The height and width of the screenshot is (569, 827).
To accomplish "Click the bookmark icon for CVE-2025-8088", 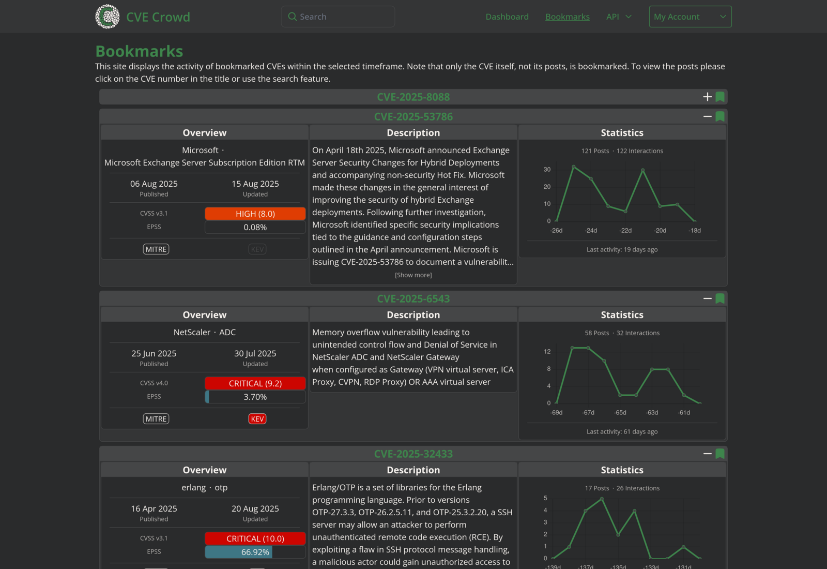I will (720, 97).
